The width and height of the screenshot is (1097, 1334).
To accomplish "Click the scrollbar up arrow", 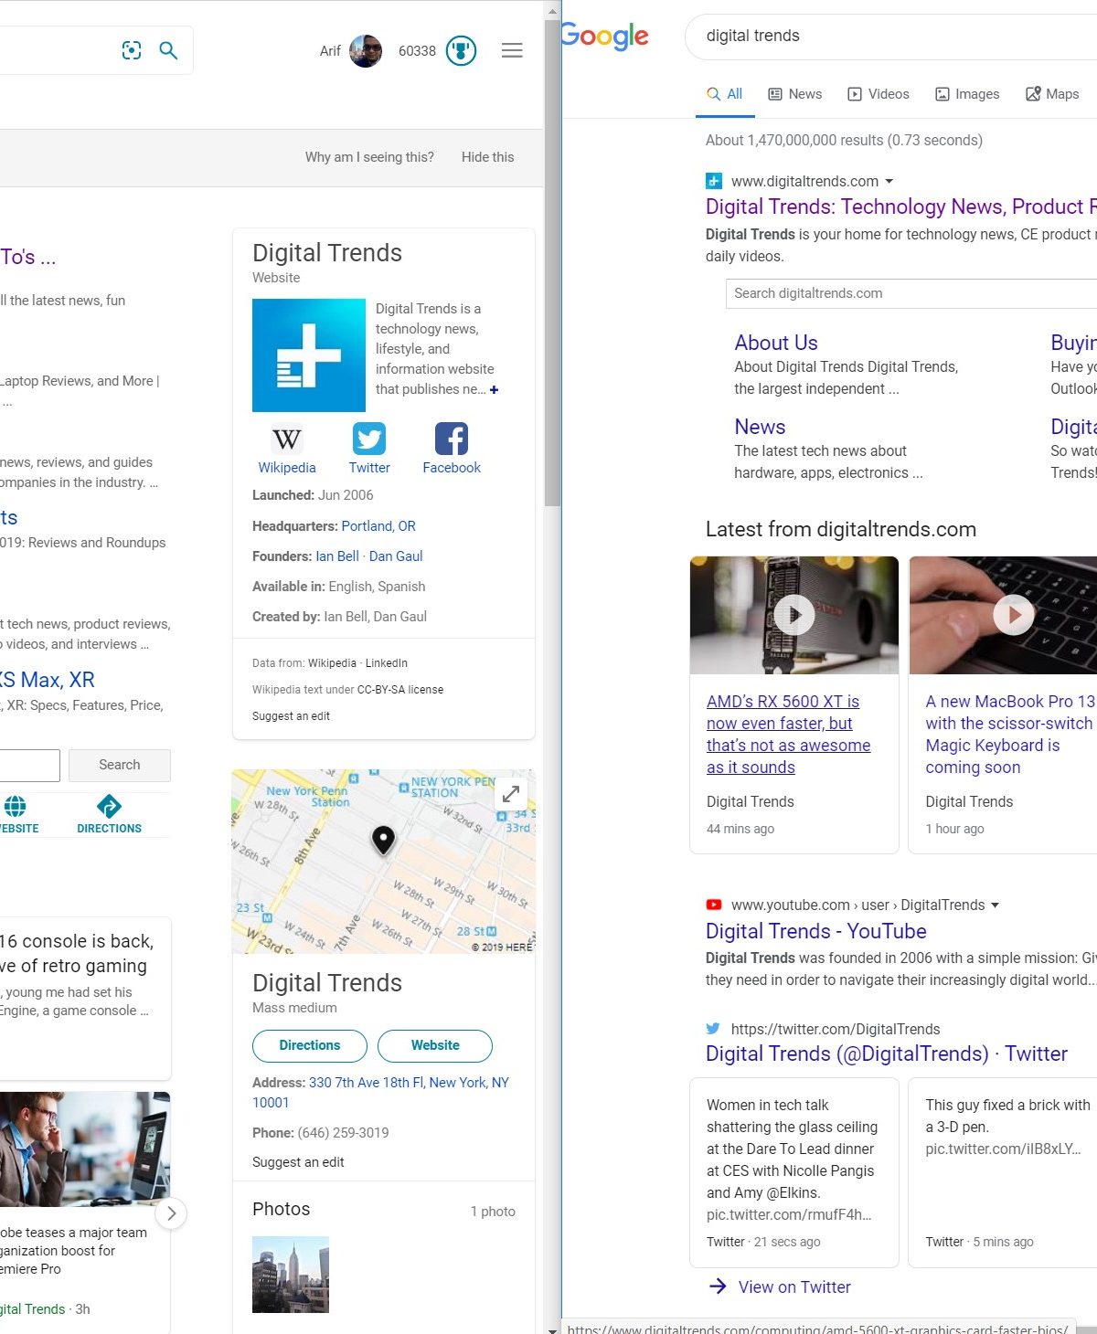I will [x=552, y=11].
